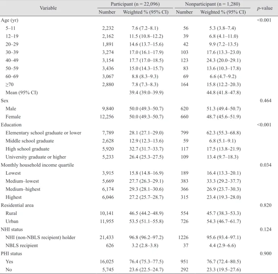278x274 pixels.
Task: Click 'High school graduate' row label
Action: [27, 149]
